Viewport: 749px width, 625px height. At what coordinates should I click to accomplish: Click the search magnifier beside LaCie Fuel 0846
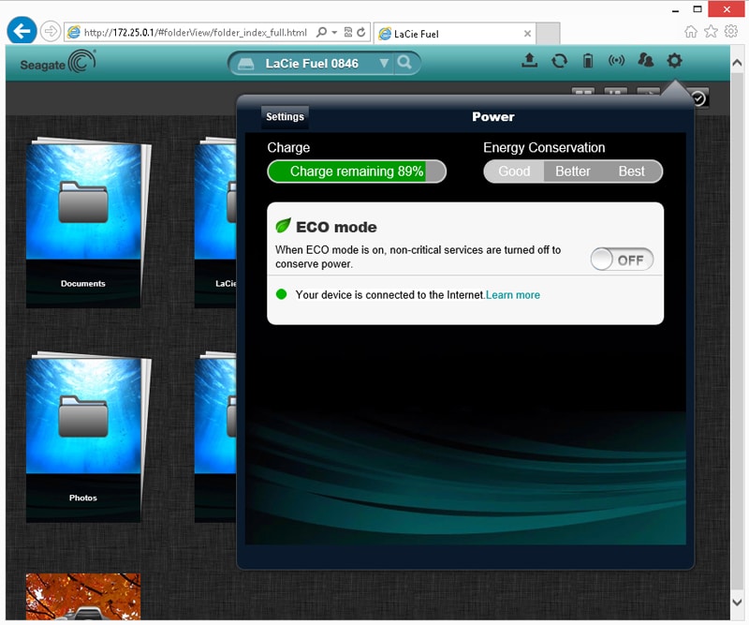(x=404, y=63)
